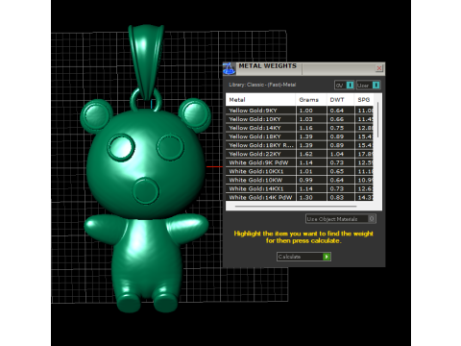The height and width of the screenshot is (346, 461).
Task: Toggle the OV switch
Action: tap(344, 86)
